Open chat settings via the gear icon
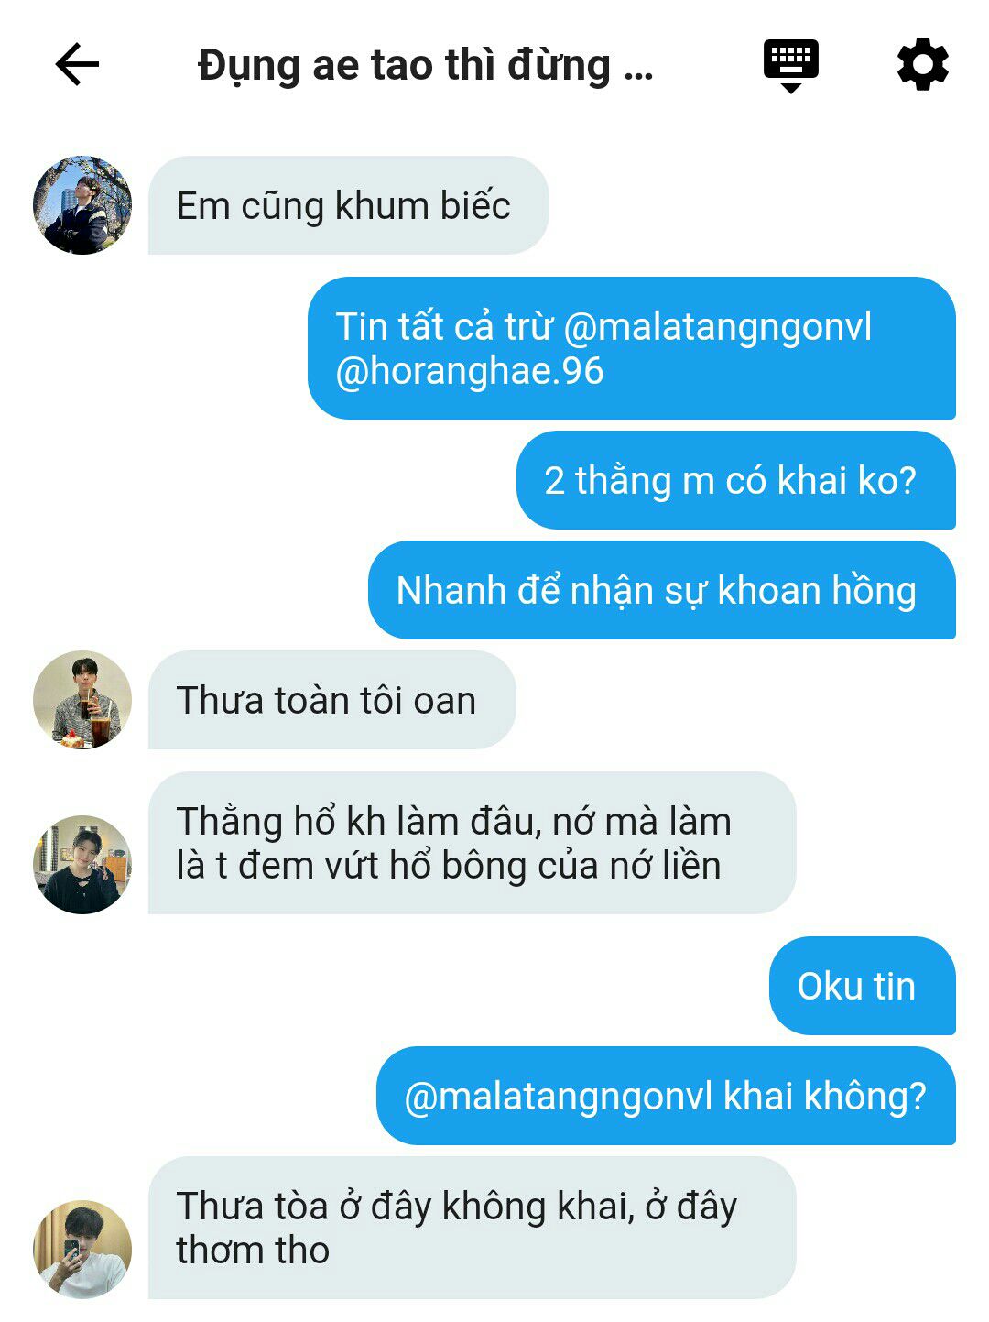Screen dimensions: 989x1322 click(922, 64)
